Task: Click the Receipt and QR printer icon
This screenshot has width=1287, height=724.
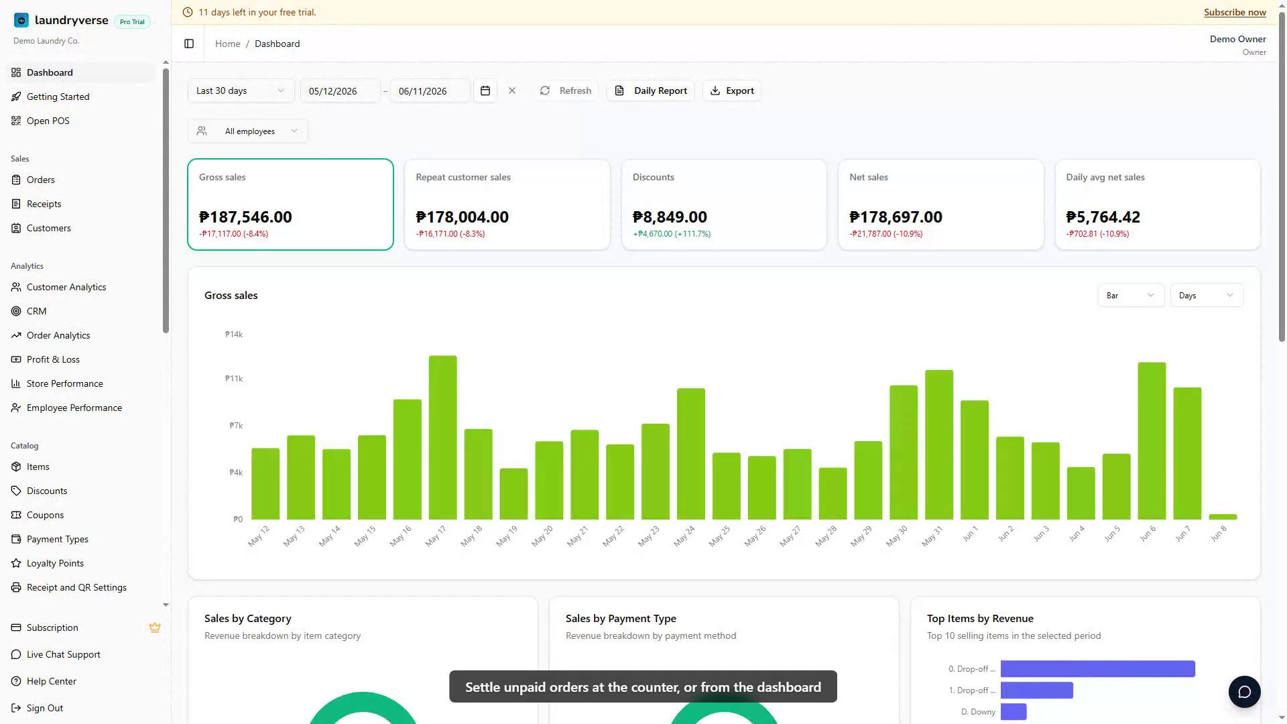Action: [x=16, y=587]
